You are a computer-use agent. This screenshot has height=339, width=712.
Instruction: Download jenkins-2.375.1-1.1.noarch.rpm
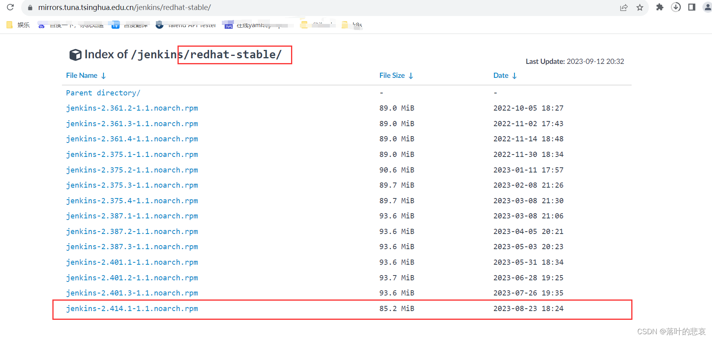point(132,155)
